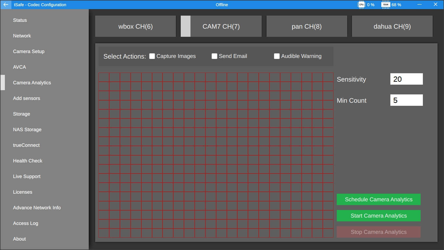
Task: Click the Sensitivity value field
Action: tap(406, 79)
